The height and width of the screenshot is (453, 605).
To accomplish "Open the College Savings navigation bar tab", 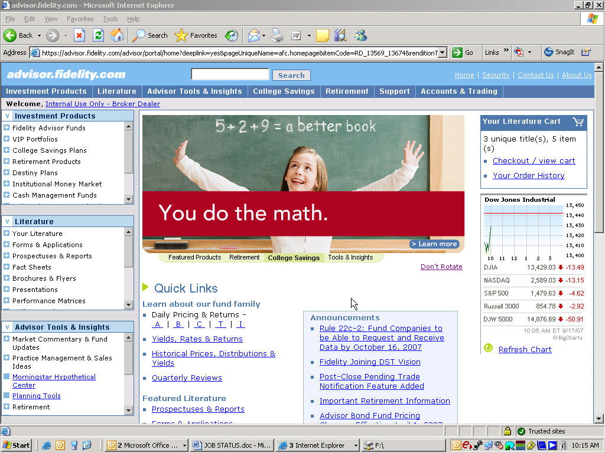I will click(284, 91).
